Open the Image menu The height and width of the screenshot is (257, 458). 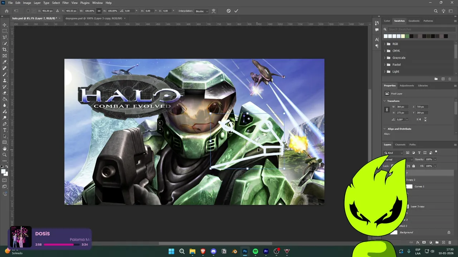click(x=27, y=3)
